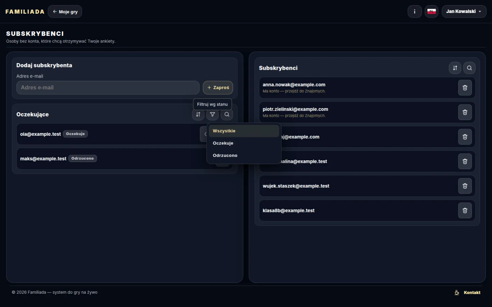Click the Oczekujące section heading
This screenshot has width=492, height=307.
coord(33,114)
